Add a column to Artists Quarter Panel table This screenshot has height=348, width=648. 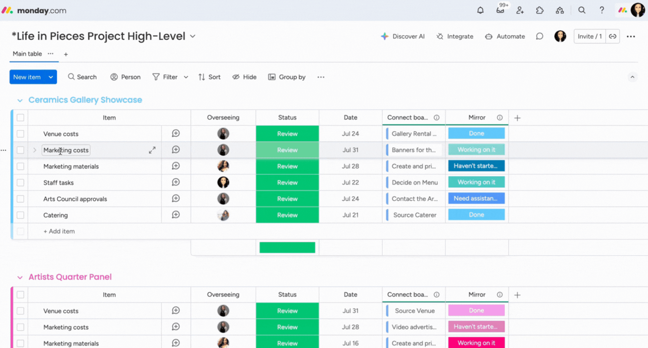tap(517, 295)
